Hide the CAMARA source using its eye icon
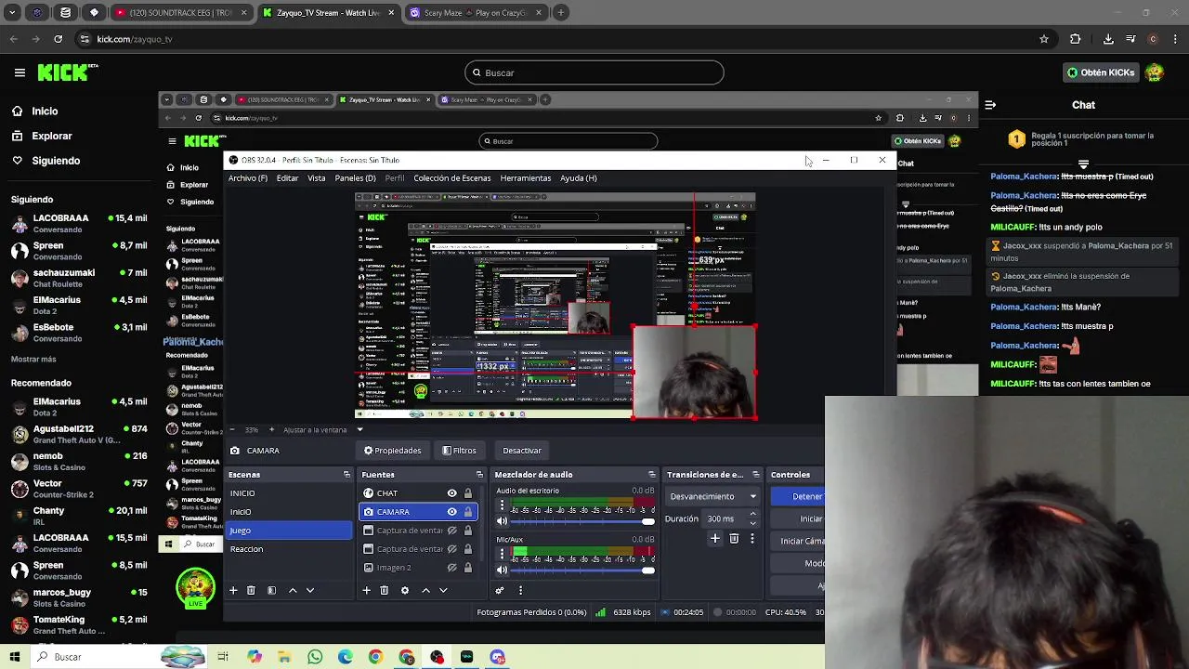This screenshot has width=1189, height=669. 451,512
